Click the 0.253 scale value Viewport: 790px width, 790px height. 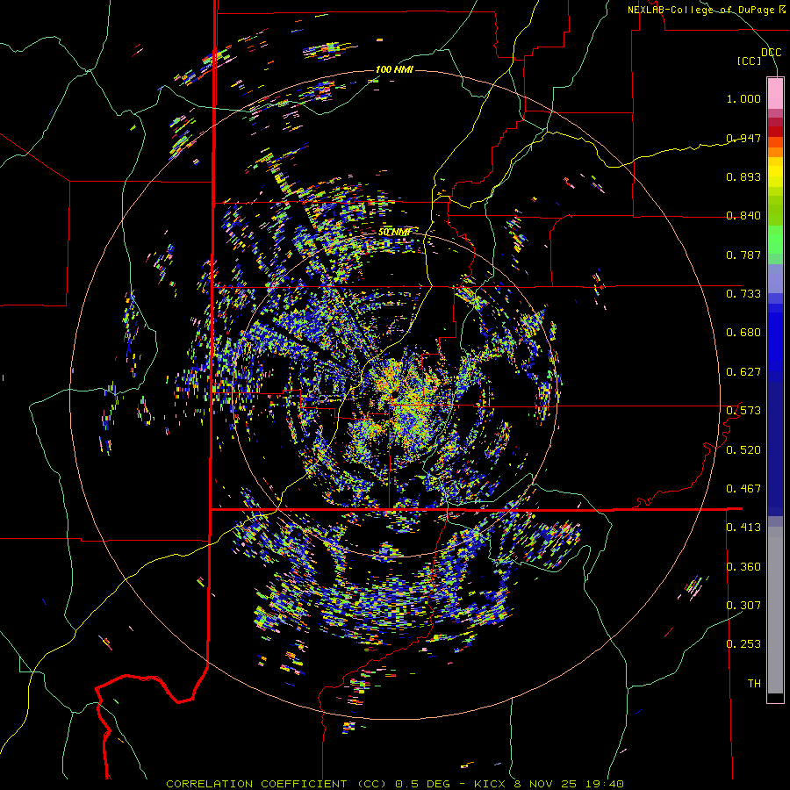(x=743, y=644)
